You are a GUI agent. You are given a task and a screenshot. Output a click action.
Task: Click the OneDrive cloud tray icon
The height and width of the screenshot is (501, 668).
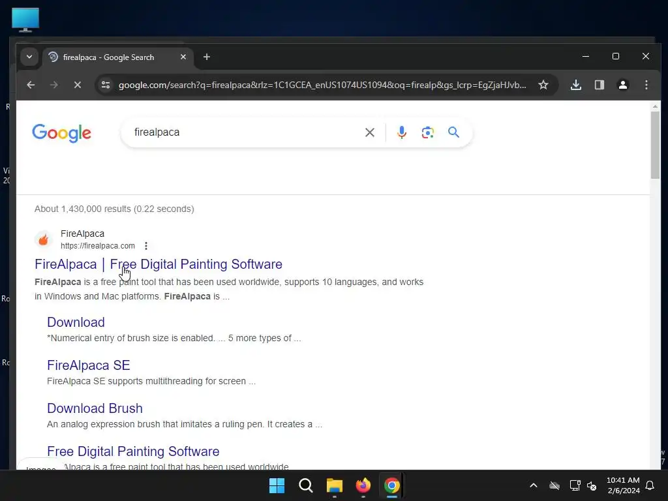(x=554, y=485)
